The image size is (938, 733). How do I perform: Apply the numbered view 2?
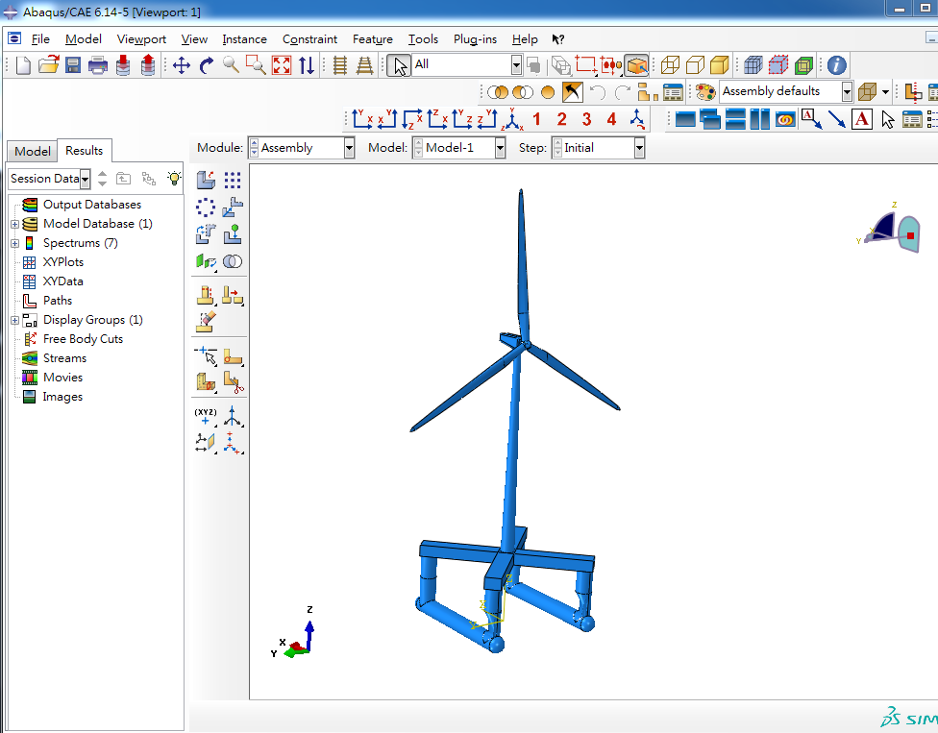point(561,119)
